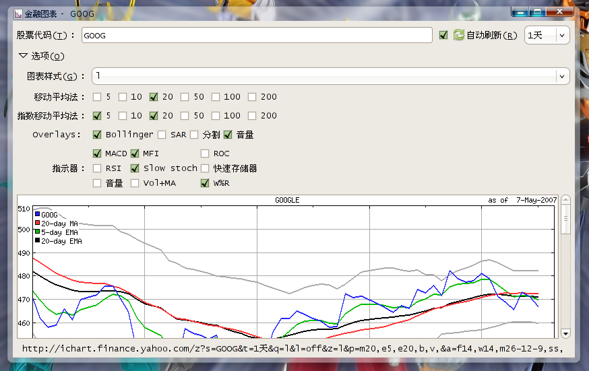Toggle the auto-refresh checkbox

443,35
